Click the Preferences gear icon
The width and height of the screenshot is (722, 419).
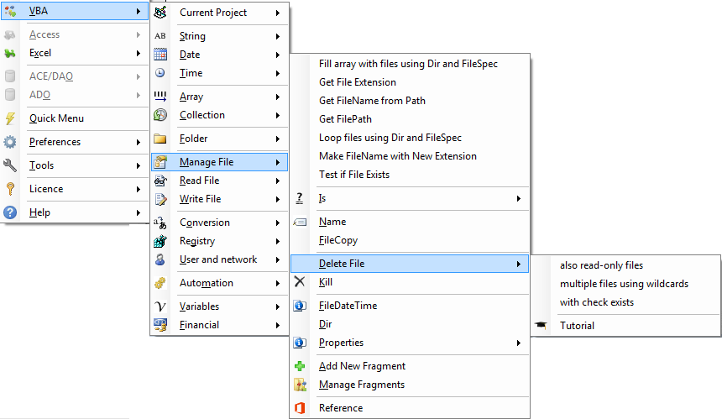[x=10, y=142]
